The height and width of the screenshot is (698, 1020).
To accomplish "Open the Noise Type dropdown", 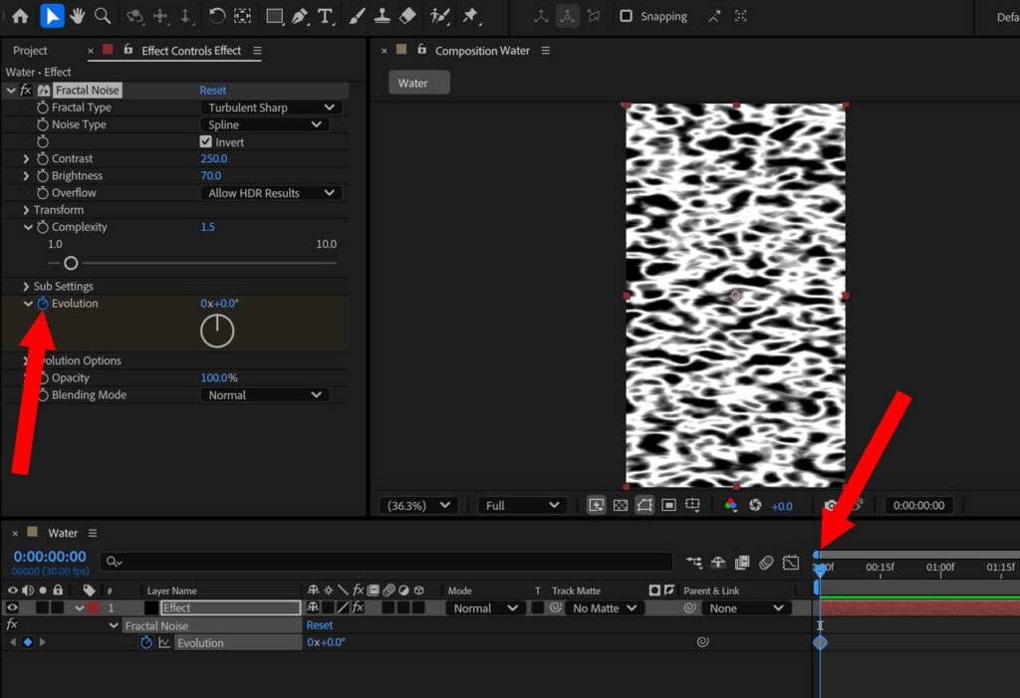I will pyautogui.click(x=264, y=124).
